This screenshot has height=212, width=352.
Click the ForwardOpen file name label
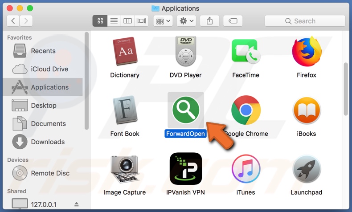click(185, 134)
